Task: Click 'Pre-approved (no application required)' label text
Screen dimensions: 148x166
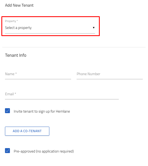Action: click(x=44, y=151)
